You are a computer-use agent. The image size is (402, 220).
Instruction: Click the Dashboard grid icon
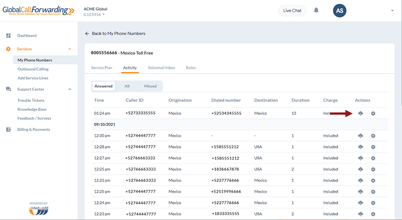9,35
